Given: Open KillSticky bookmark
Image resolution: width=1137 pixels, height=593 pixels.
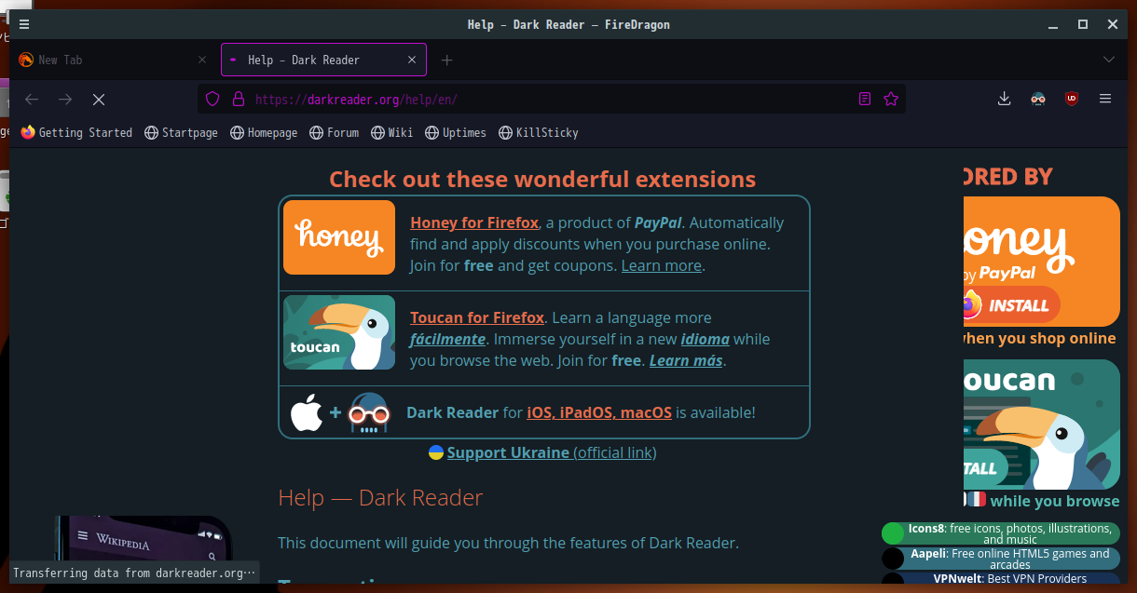Looking at the screenshot, I should coord(539,133).
